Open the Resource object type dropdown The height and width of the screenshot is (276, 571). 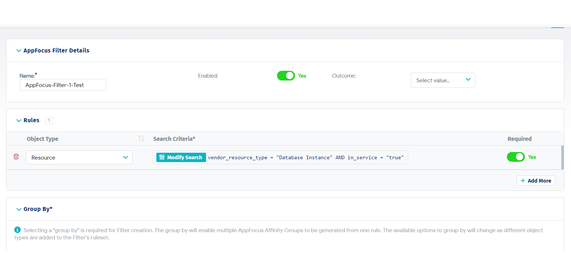[79, 157]
